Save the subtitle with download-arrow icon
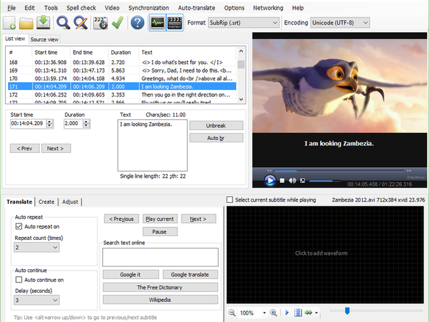This screenshot has width=429, height=322. click(x=44, y=23)
